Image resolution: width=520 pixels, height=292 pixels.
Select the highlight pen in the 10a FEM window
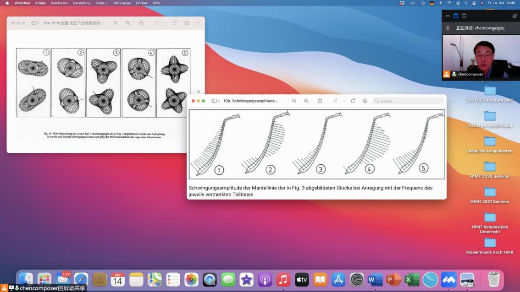point(157,23)
